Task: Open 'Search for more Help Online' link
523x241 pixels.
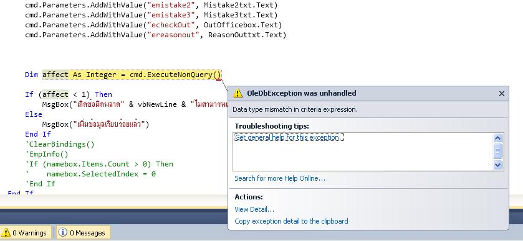Action: (x=280, y=178)
